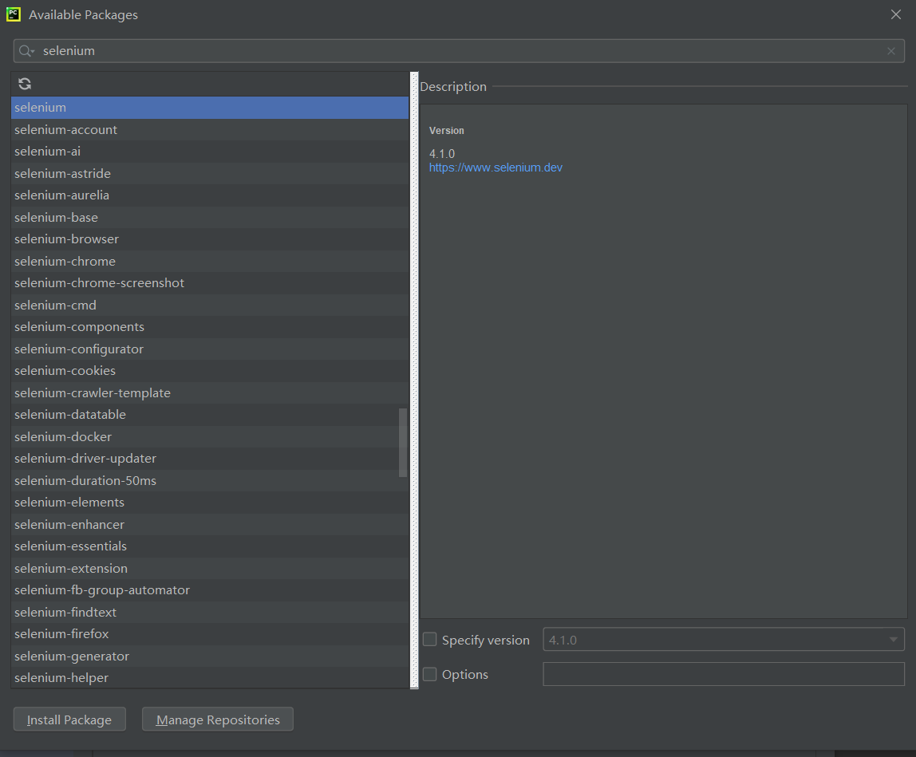This screenshot has width=916, height=757.
Task: Select selenium-enhancer package
Action: 210,524
